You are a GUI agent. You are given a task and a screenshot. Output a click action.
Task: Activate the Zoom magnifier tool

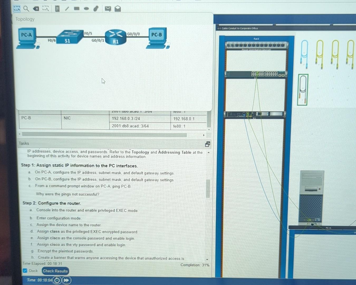[26, 9]
